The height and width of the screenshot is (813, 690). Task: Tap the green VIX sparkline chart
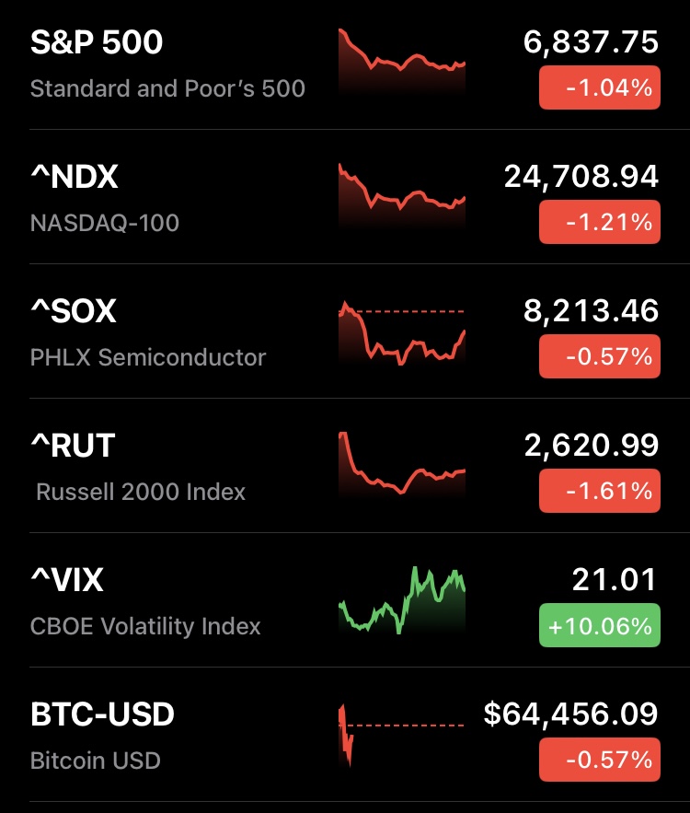(x=402, y=600)
